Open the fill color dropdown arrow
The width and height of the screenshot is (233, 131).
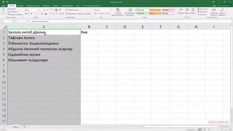44,14
